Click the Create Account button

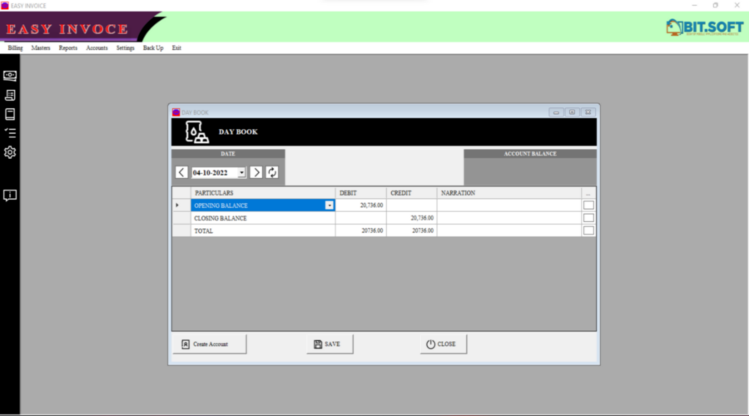pyautogui.click(x=210, y=344)
